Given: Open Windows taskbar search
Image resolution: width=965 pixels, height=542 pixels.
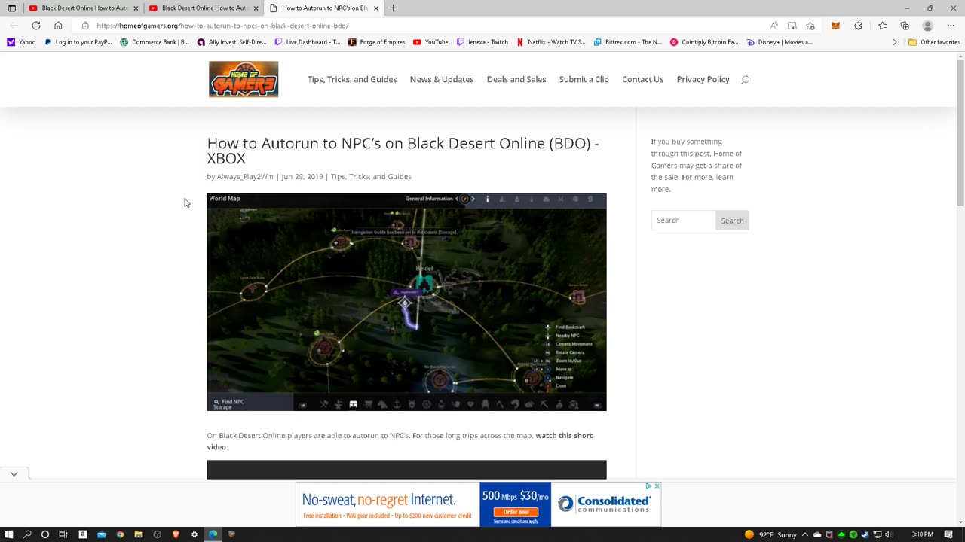Looking at the screenshot, I should (27, 534).
